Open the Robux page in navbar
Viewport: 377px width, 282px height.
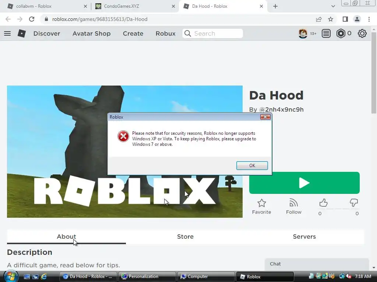click(165, 33)
